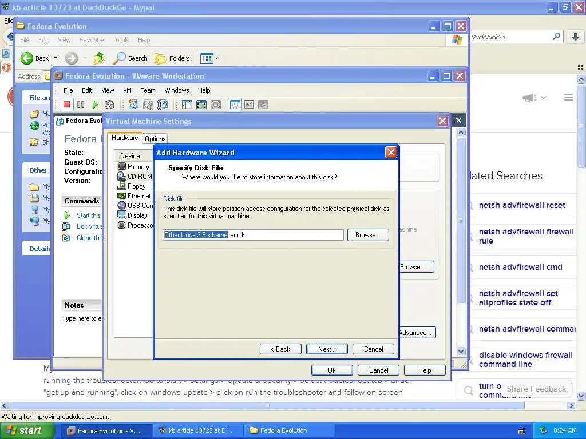Open the VM menu in VMware Workstation
Screen dimensions: 586x439
(127, 90)
